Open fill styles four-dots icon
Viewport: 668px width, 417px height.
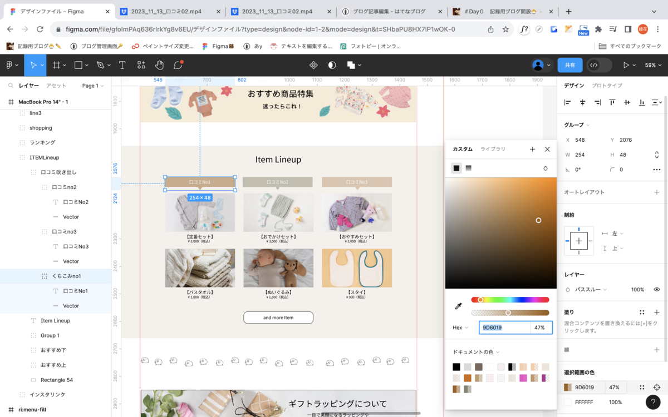pyautogui.click(x=642, y=312)
